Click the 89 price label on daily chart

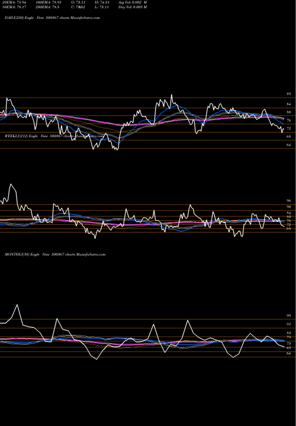coord(288,94)
